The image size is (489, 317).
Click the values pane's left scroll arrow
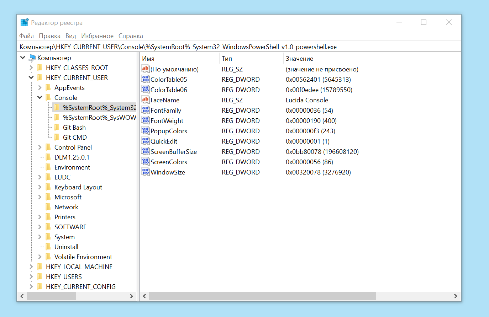(144, 296)
